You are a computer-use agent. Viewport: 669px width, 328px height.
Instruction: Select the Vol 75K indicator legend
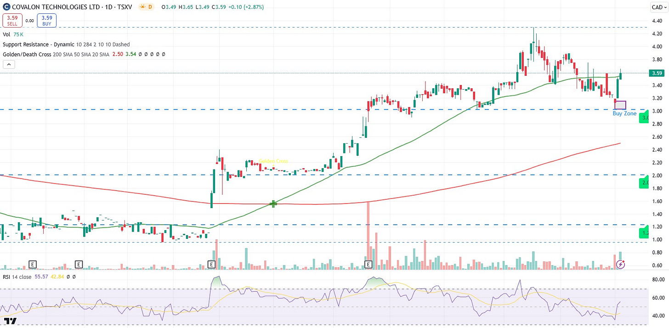[14, 34]
